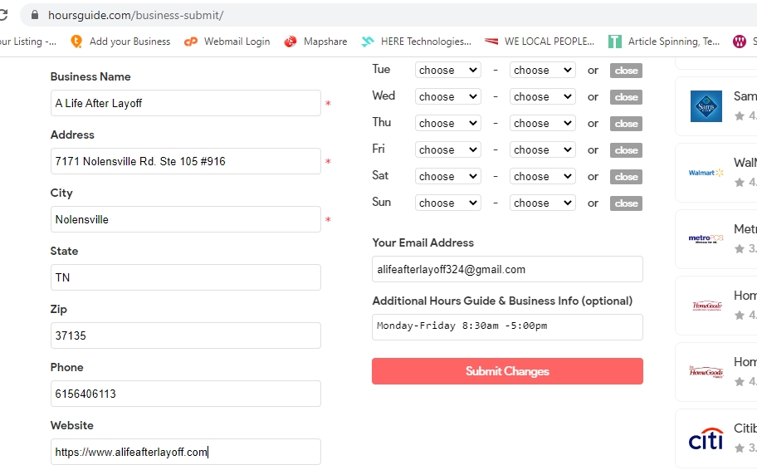Open the Add your Business bookmark
Viewport: 757px width, 470px height.
coord(120,42)
